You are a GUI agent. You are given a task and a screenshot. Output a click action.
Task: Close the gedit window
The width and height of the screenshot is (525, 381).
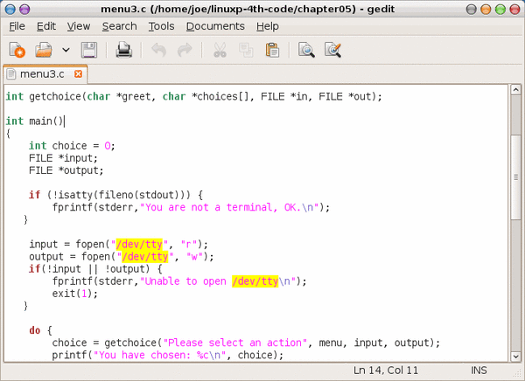click(x=514, y=9)
